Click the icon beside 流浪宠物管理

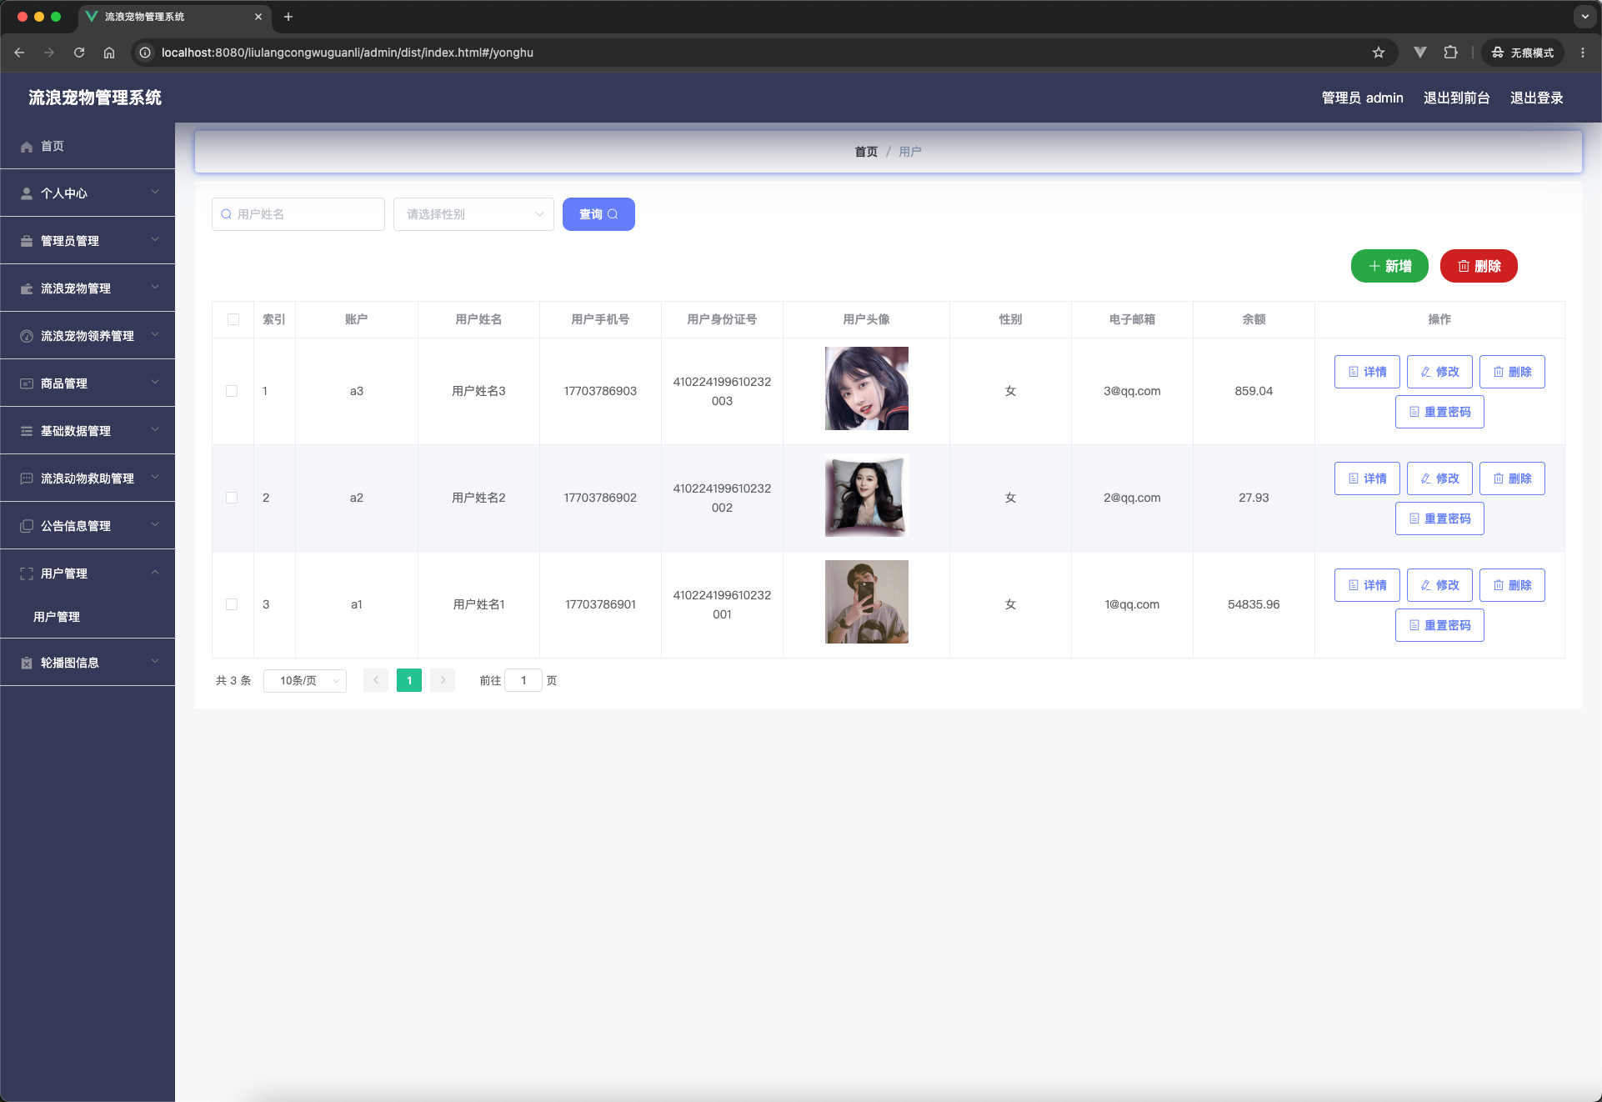pyautogui.click(x=27, y=288)
